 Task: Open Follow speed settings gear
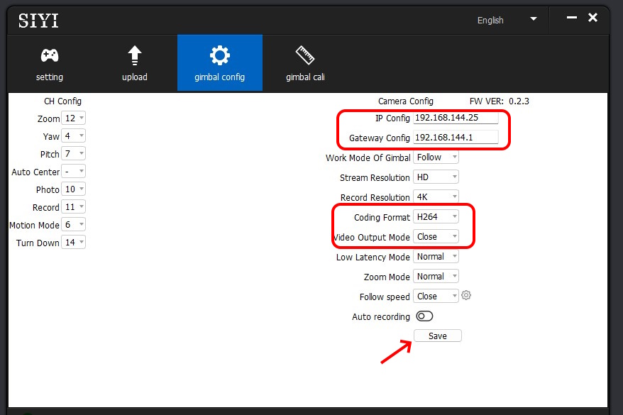coord(466,296)
